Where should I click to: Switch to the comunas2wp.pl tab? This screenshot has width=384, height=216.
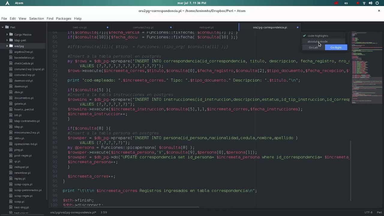(x=143, y=27)
